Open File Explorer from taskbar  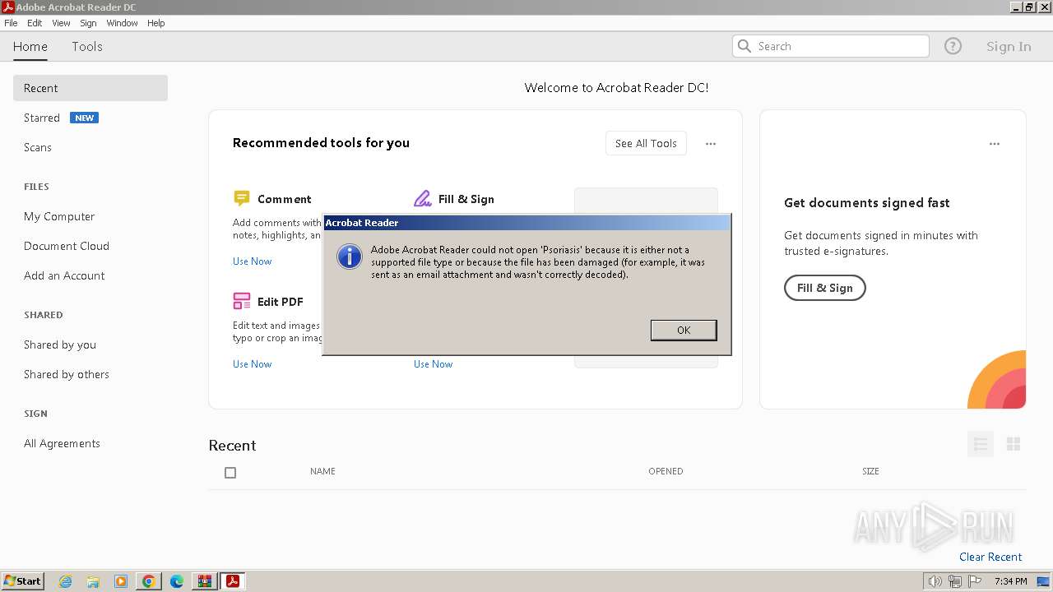click(93, 581)
